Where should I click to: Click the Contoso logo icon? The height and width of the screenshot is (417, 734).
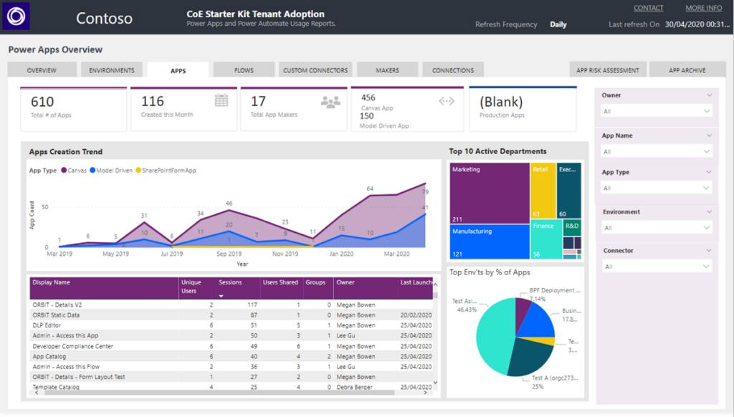16,16
